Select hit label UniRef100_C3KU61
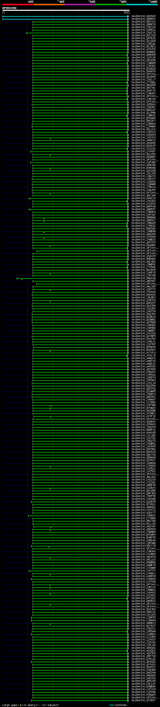 click(143, 66)
